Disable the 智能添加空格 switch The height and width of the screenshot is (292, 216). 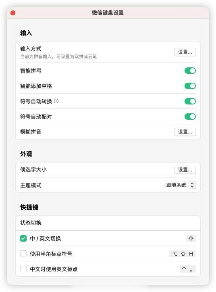(190, 86)
